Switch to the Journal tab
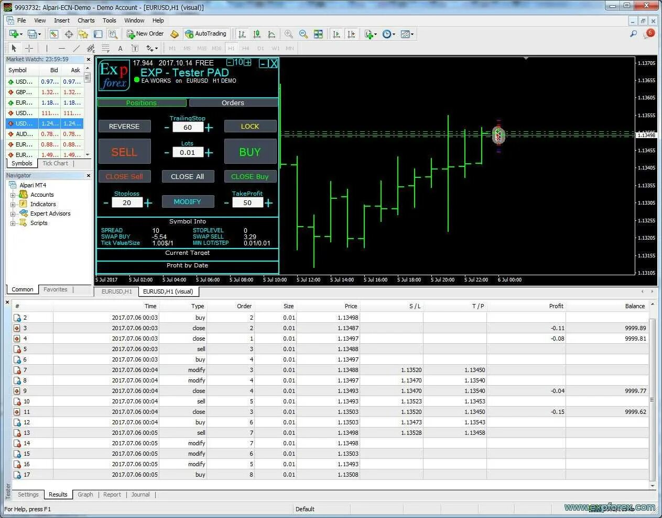 coord(140,494)
